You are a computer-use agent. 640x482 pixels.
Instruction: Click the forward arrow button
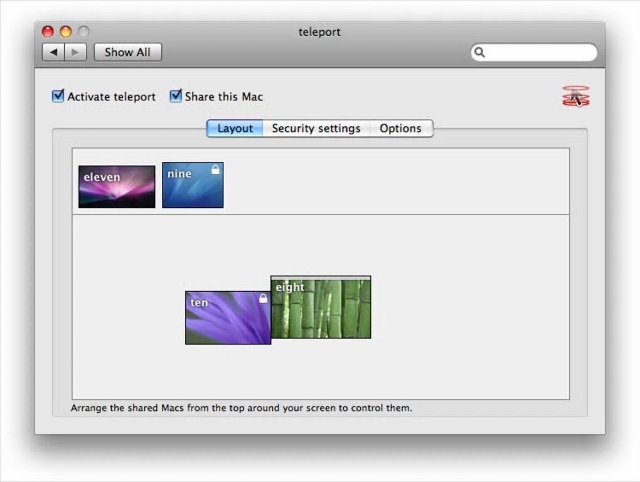[x=75, y=52]
